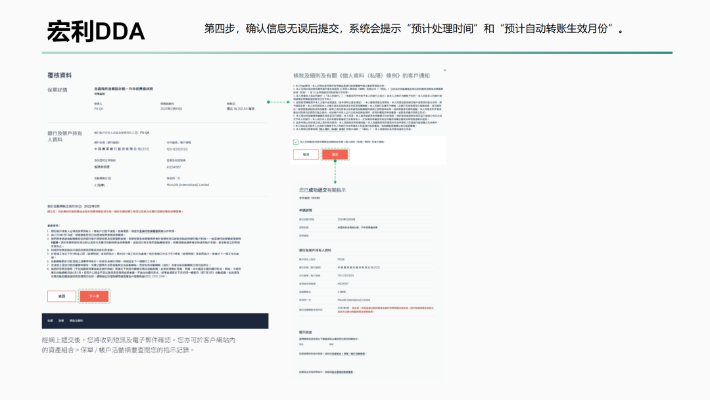Screen dimensions: 710x400
Task: Open the 私隱 footer link
Action: tap(50, 321)
